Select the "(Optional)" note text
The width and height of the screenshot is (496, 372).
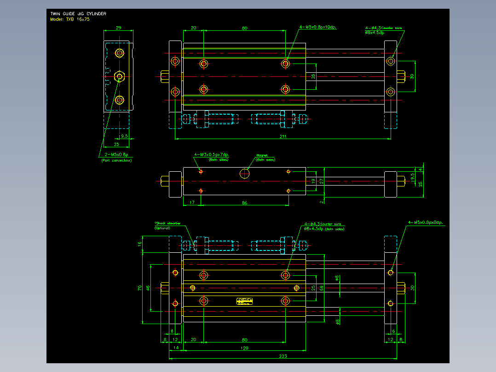(162, 228)
